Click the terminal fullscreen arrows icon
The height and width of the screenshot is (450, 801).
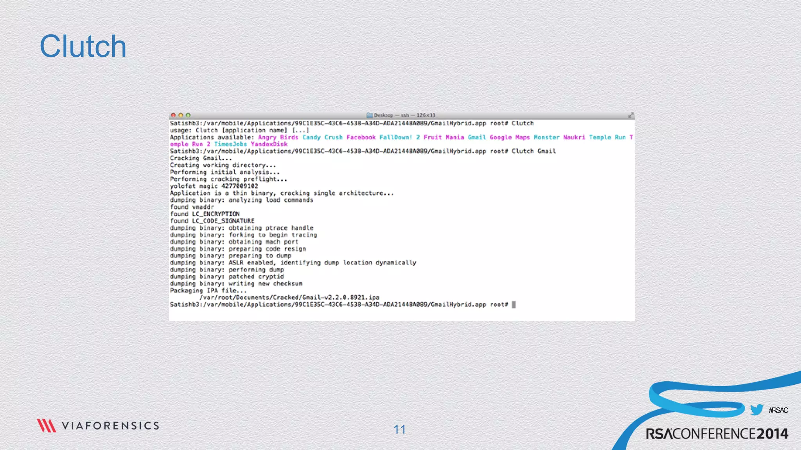[630, 115]
